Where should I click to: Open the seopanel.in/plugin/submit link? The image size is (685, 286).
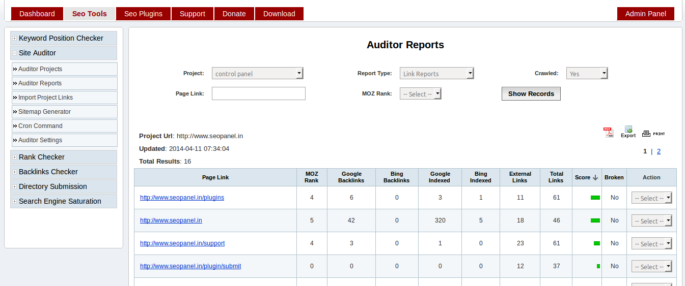pos(190,266)
